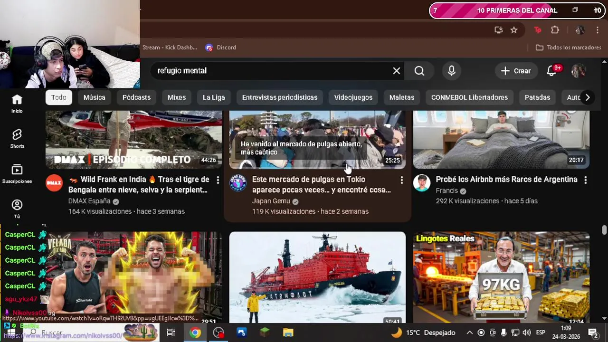Open the Francis channel name
This screenshot has width=608, height=342.
[x=447, y=191]
